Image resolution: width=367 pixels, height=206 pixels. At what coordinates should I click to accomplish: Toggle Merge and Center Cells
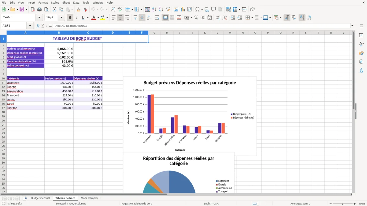[165, 18]
